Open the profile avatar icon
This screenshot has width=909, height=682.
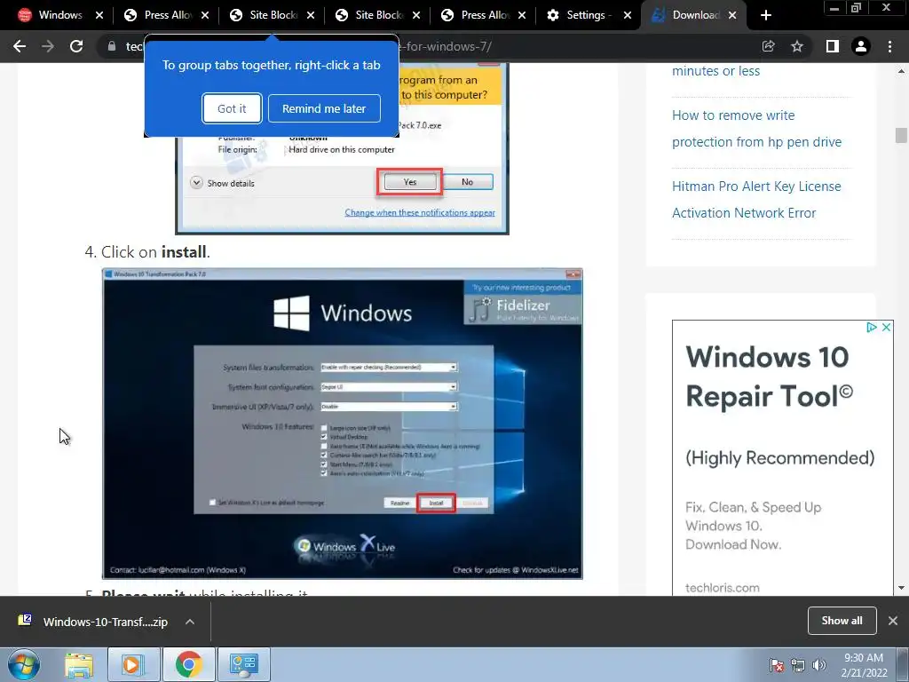pyautogui.click(x=861, y=46)
